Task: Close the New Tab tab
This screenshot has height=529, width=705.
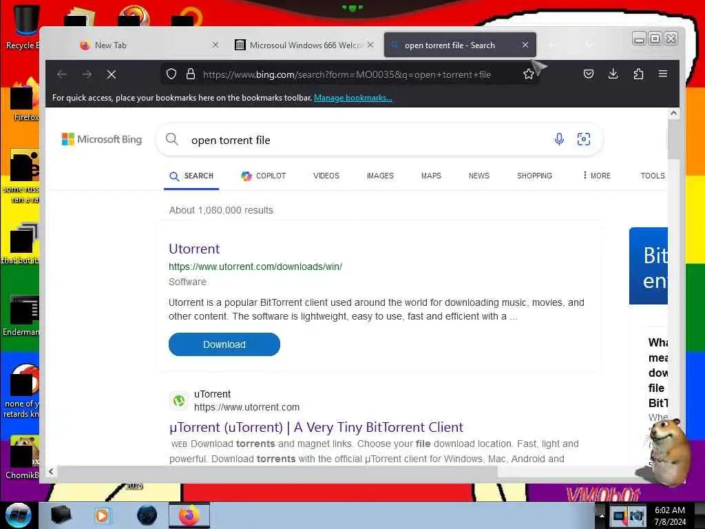Action: tap(215, 45)
